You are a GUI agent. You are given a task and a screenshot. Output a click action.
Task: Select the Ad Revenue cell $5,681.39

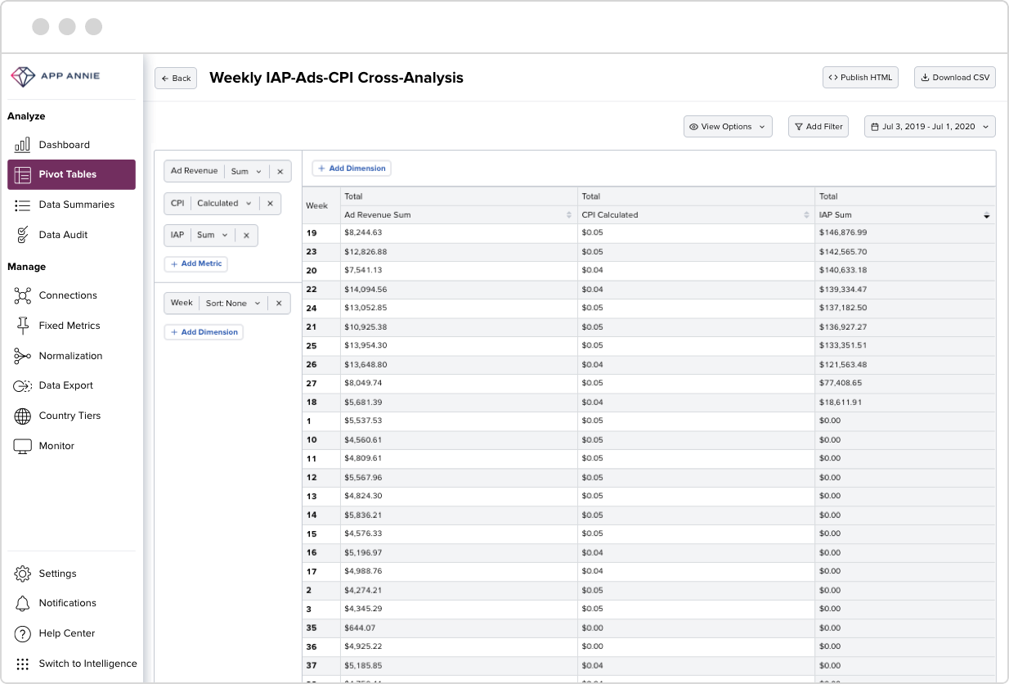point(459,403)
